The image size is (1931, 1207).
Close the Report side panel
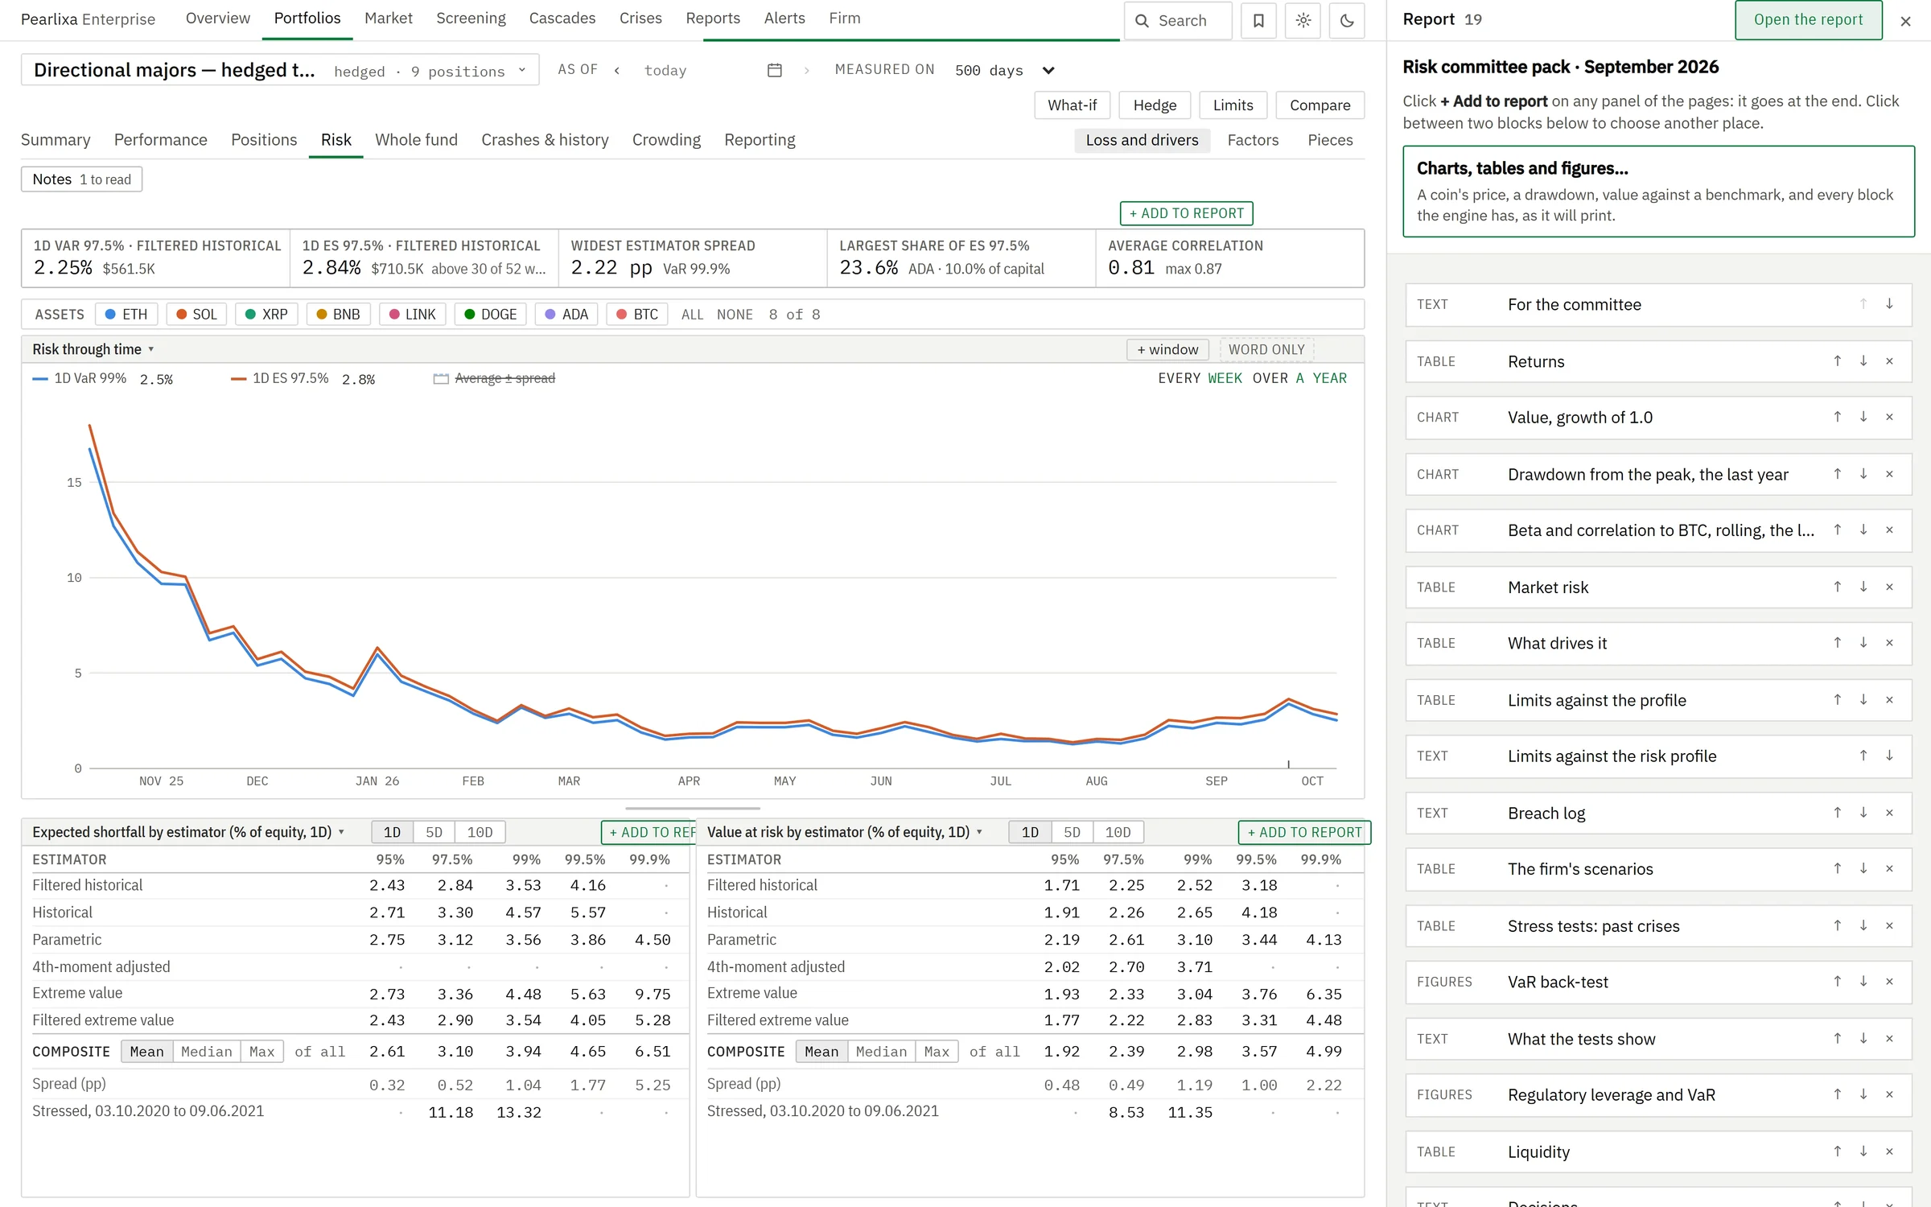click(x=1905, y=21)
